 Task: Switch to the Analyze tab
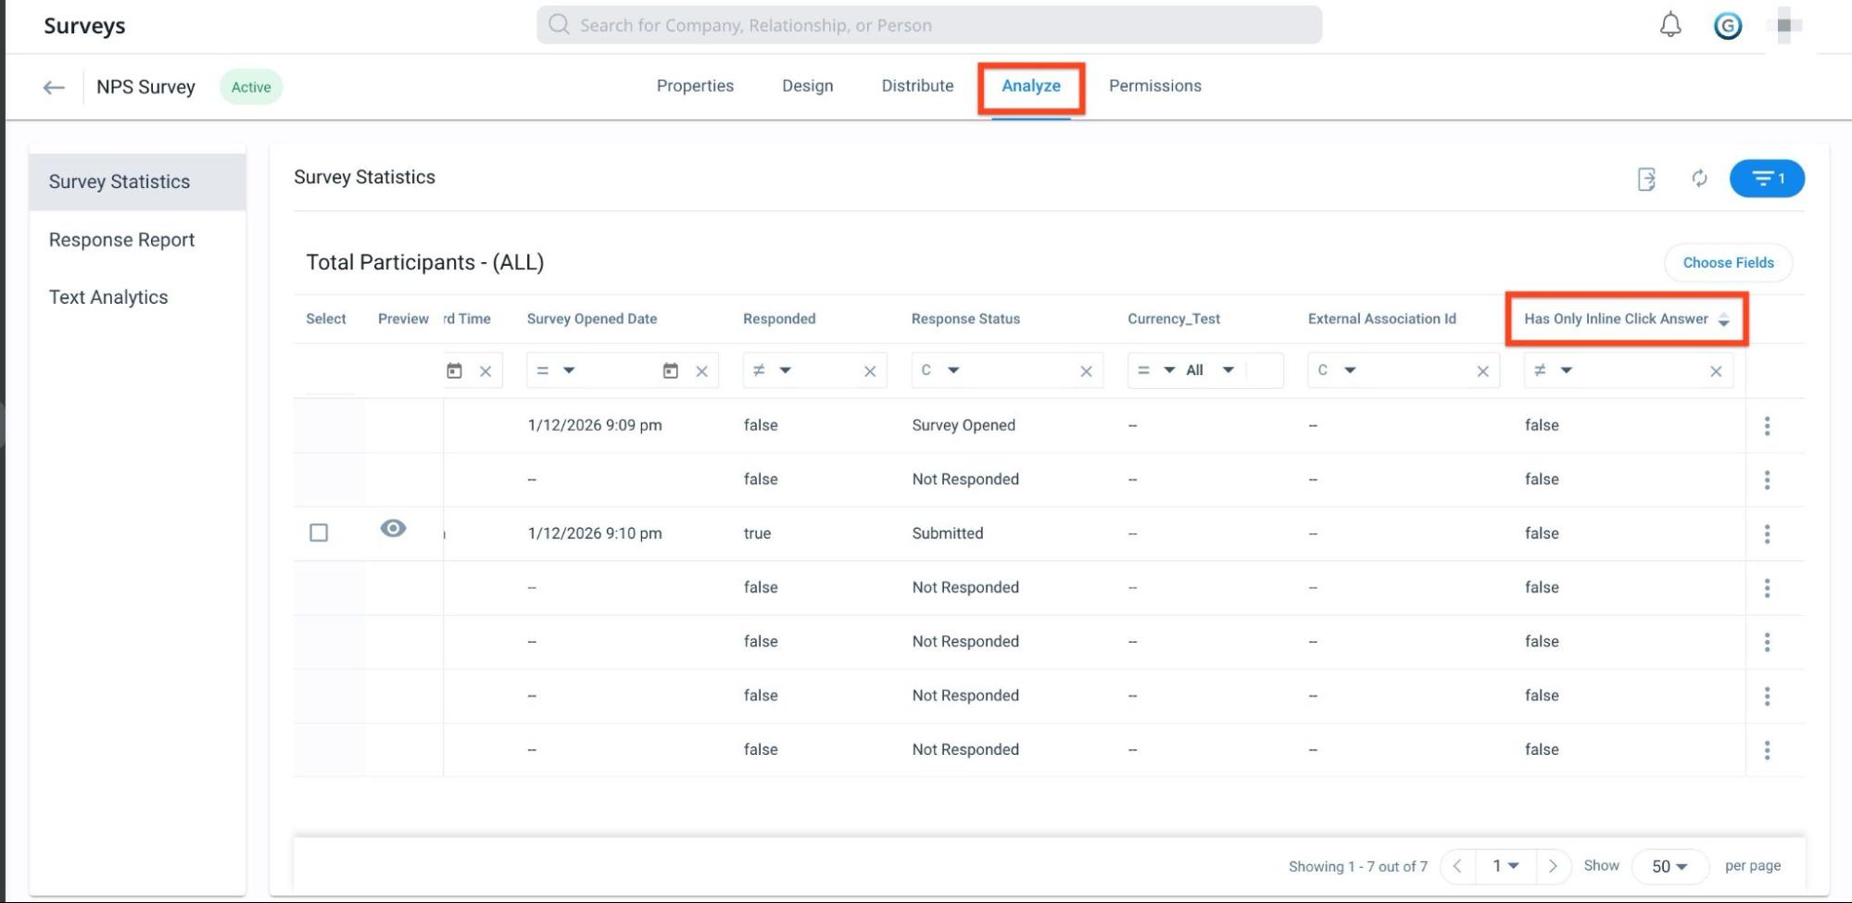[x=1031, y=86]
